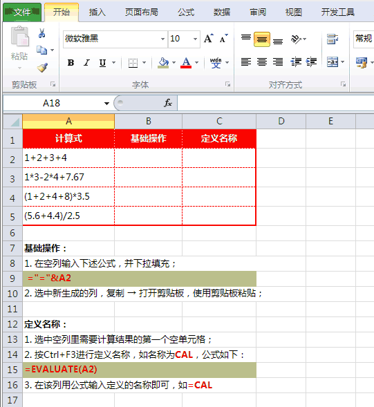Open merge cells dropdown arrow

(343, 61)
